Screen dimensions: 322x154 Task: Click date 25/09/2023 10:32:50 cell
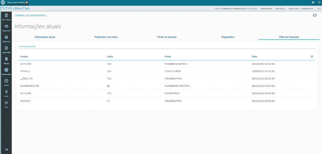point(263,71)
